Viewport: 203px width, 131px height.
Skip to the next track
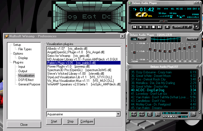pos(160,27)
